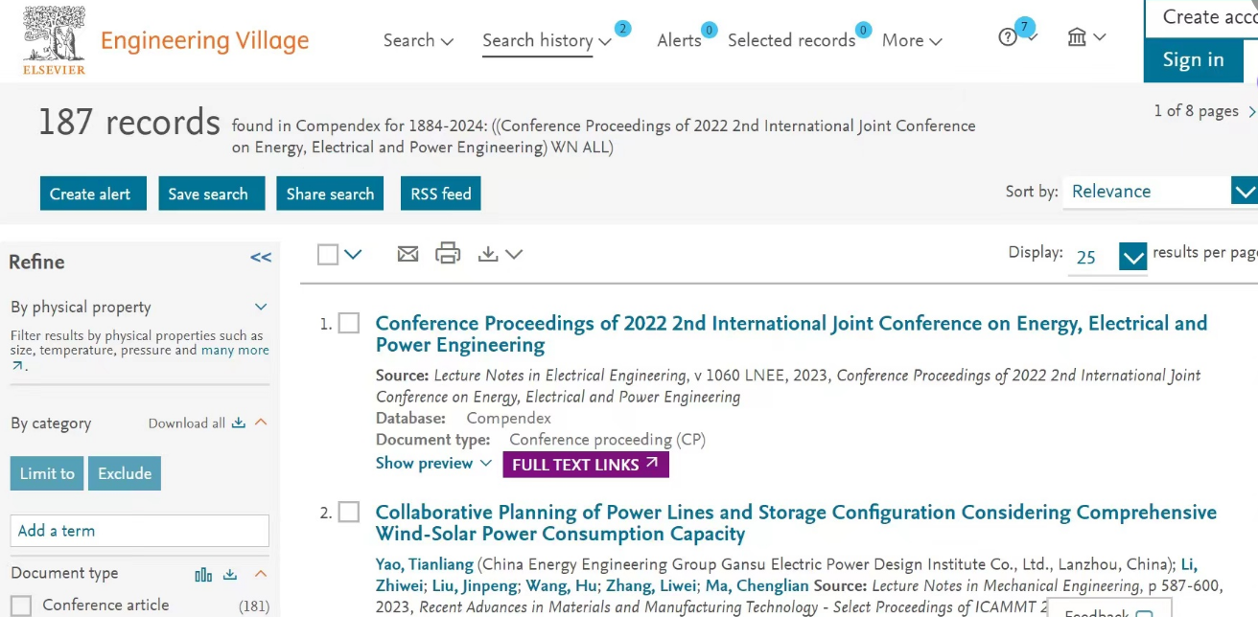The image size is (1258, 617).
Task: Select checkbox for result 1
Action: [x=349, y=324]
